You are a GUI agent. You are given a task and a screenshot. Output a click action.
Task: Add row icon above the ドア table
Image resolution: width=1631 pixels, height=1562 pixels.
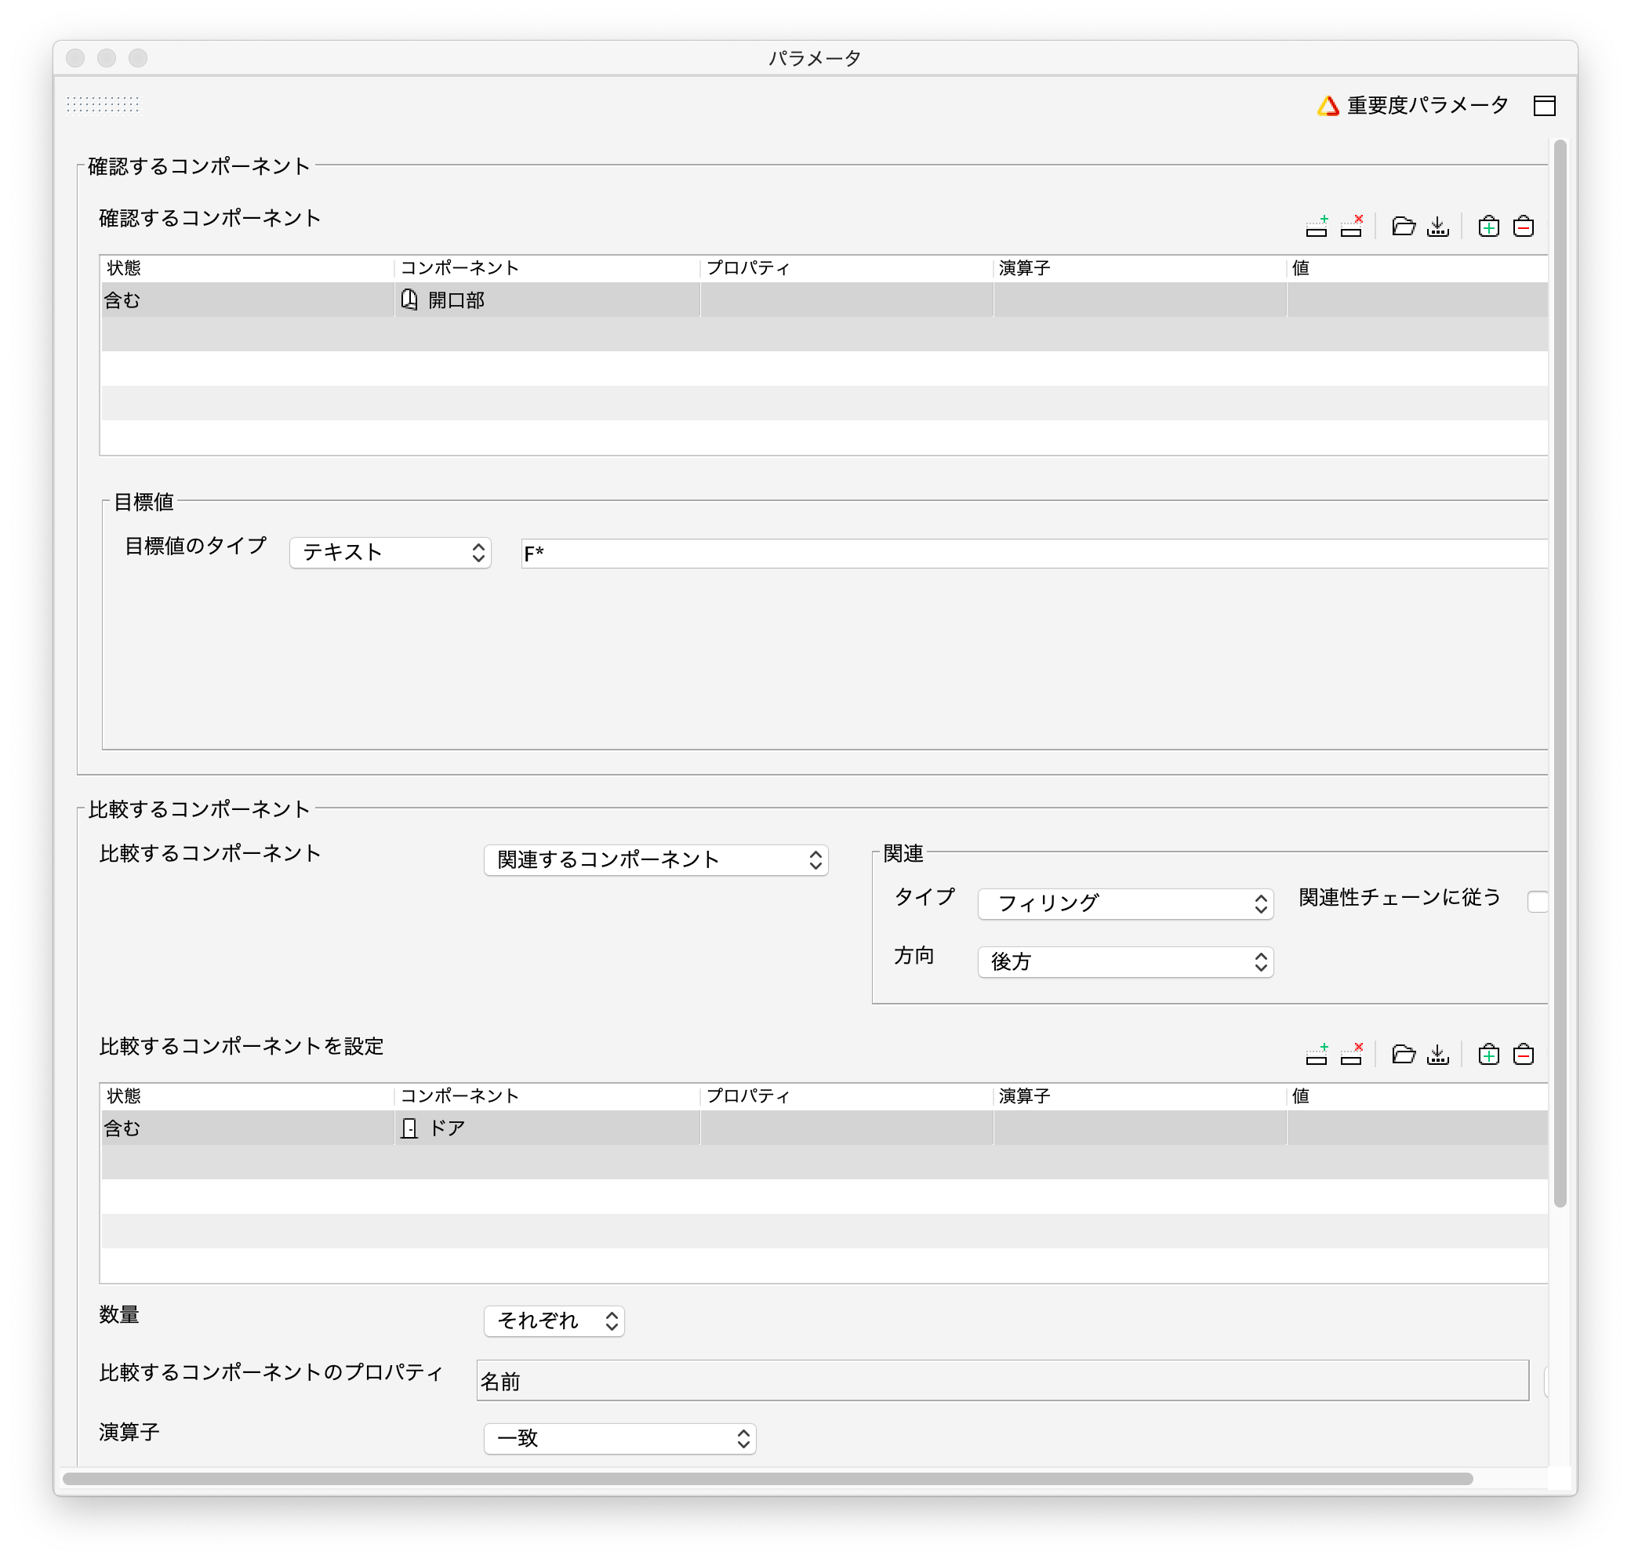pyautogui.click(x=1317, y=1055)
